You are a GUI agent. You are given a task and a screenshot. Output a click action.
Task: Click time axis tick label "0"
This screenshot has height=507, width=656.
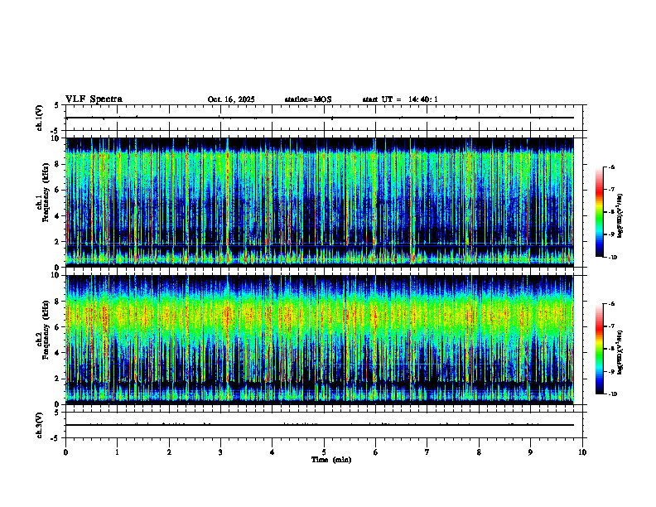[x=65, y=452]
